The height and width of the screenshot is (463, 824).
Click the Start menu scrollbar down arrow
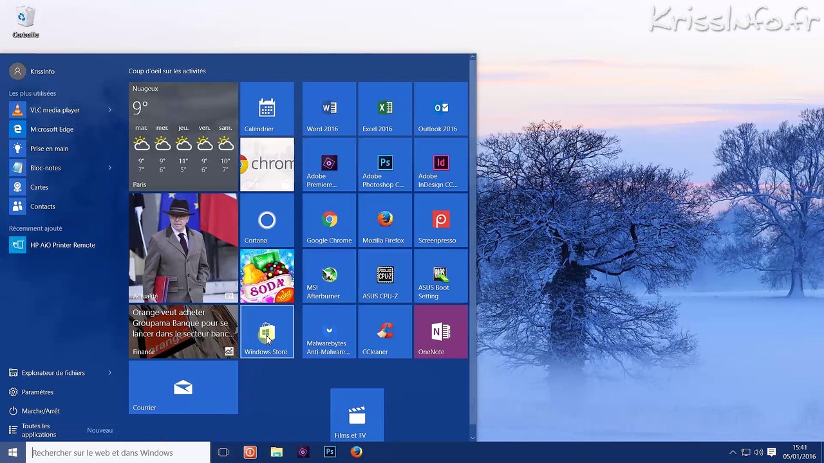tap(473, 438)
